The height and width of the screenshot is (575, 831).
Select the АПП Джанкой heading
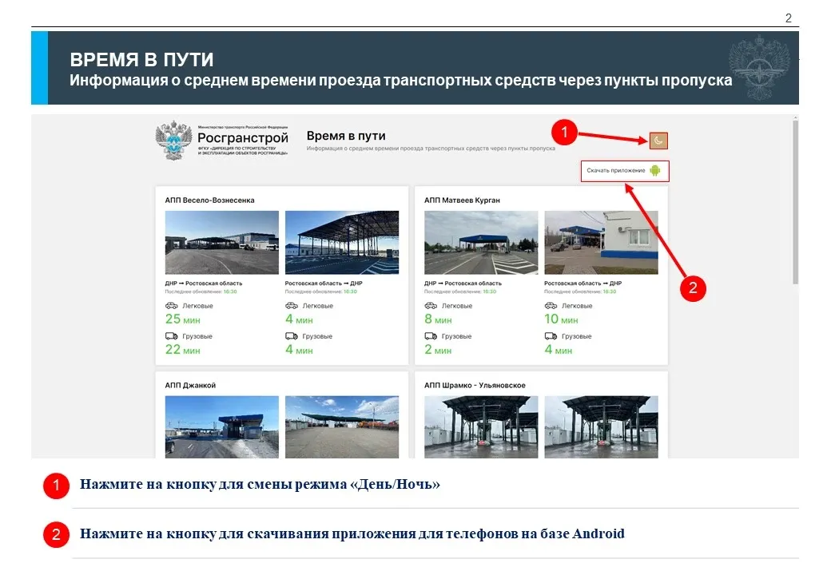click(190, 385)
